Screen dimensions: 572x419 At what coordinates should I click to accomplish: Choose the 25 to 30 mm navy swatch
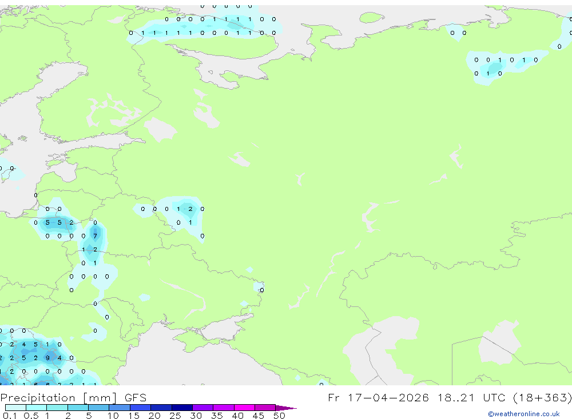click(182, 408)
